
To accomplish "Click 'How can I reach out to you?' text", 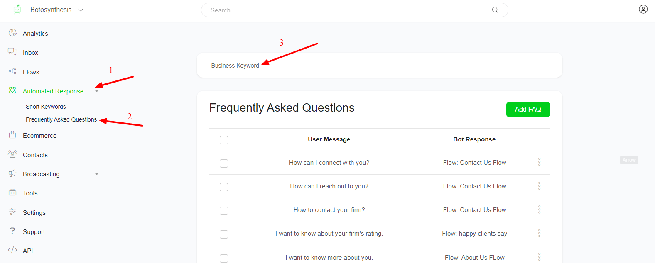I will [x=329, y=186].
